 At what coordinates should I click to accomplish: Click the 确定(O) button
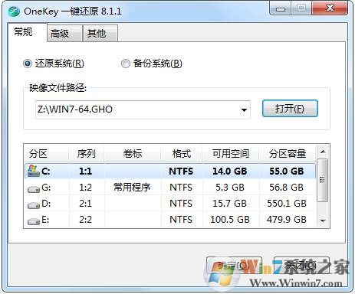[234, 266]
